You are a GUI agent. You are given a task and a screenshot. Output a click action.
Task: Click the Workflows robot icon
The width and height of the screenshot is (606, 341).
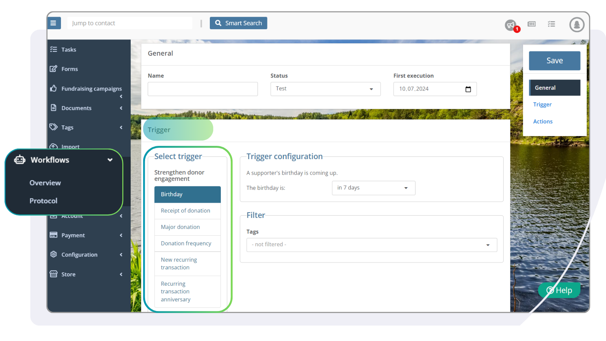20,160
